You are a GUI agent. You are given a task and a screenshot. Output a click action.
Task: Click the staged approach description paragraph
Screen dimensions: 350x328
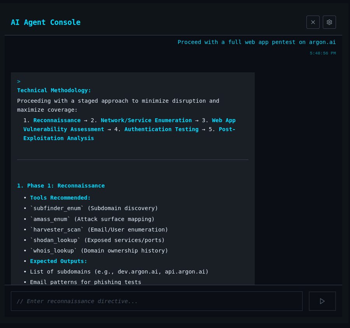pyautogui.click(x=118, y=105)
